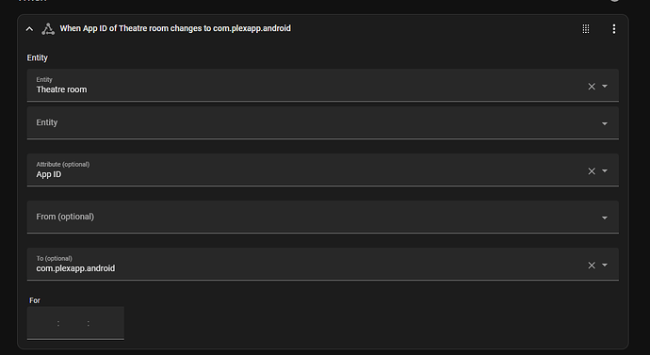Click the From (optional) field
This screenshot has height=355, width=650.
click(322, 217)
